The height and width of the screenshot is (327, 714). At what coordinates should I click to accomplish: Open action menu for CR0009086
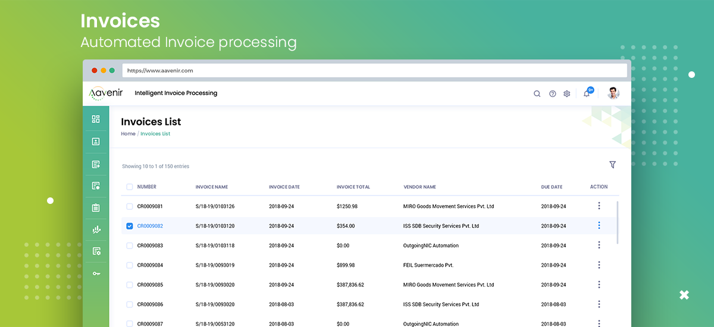pyautogui.click(x=599, y=304)
